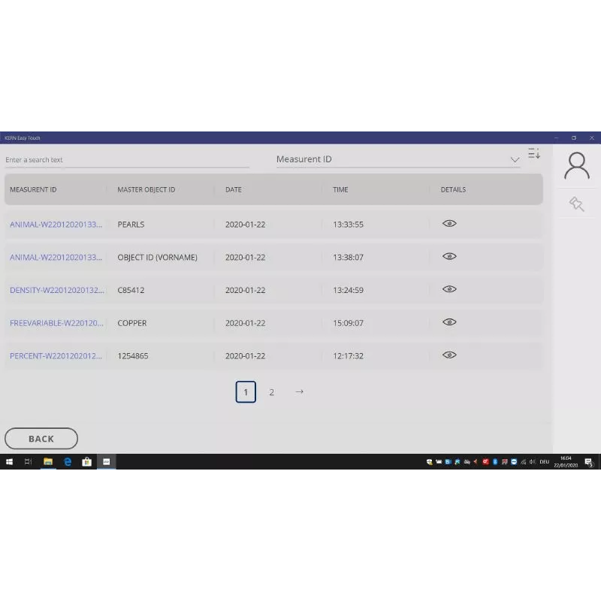
Task: Open the FREEVARIABLE-W220120 measurement link
Action: tap(56, 323)
